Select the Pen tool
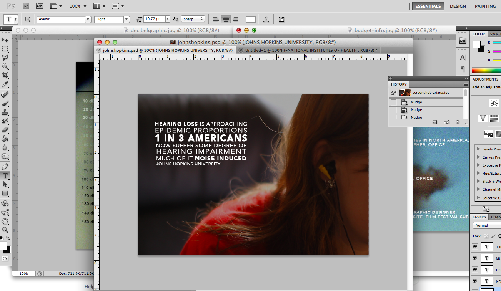Image resolution: width=501 pixels, height=291 pixels. point(5,167)
